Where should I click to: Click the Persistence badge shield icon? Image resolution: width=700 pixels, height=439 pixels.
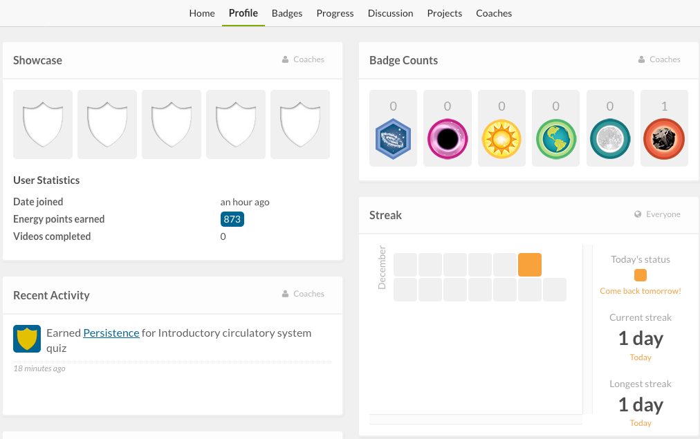(27, 339)
